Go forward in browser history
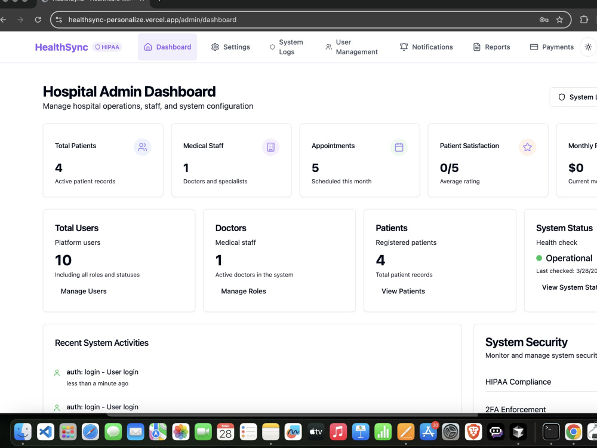The width and height of the screenshot is (597, 448). click(x=20, y=20)
